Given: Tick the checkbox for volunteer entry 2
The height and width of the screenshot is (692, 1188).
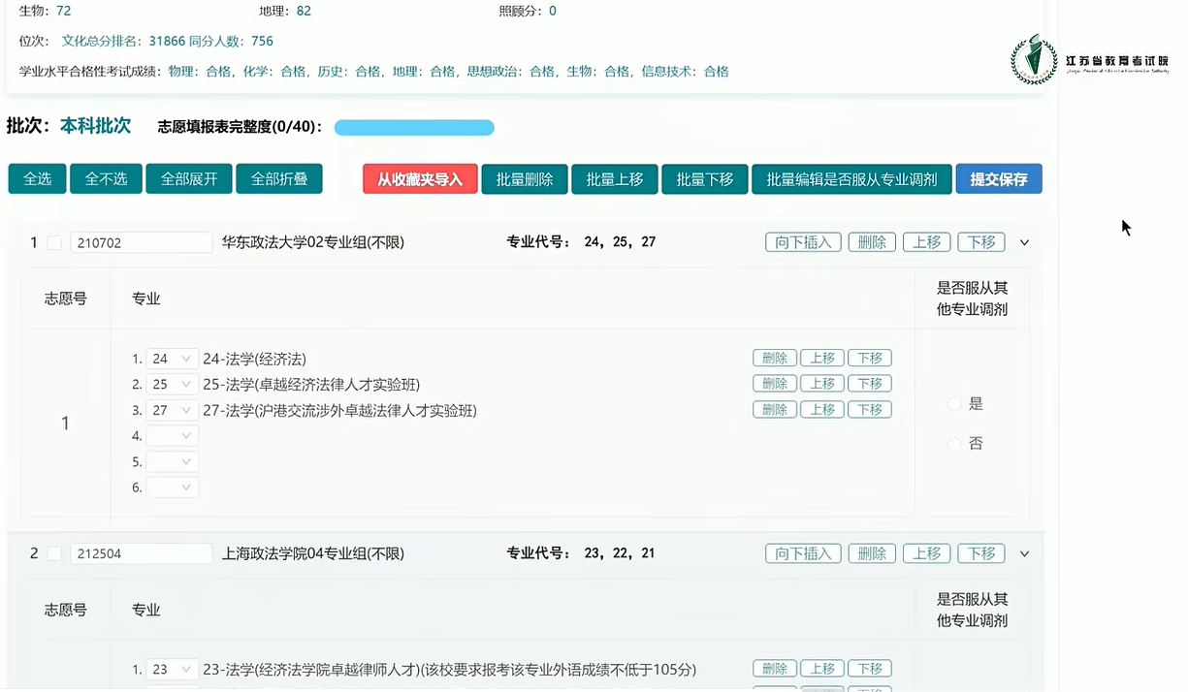Looking at the screenshot, I should 54,553.
